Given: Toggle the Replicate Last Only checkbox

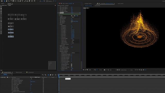Looking at the screenshot, I should (72, 67).
